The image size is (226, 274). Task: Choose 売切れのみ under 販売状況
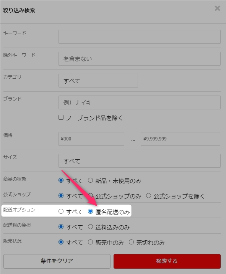(131, 242)
